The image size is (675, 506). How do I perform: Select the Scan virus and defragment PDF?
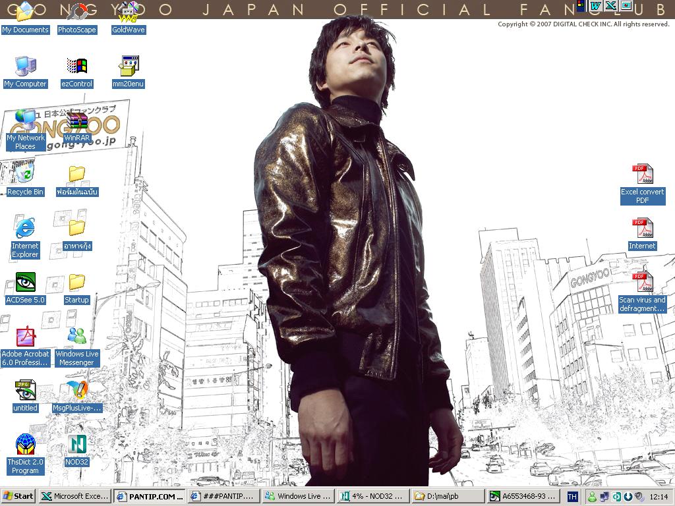click(x=642, y=292)
